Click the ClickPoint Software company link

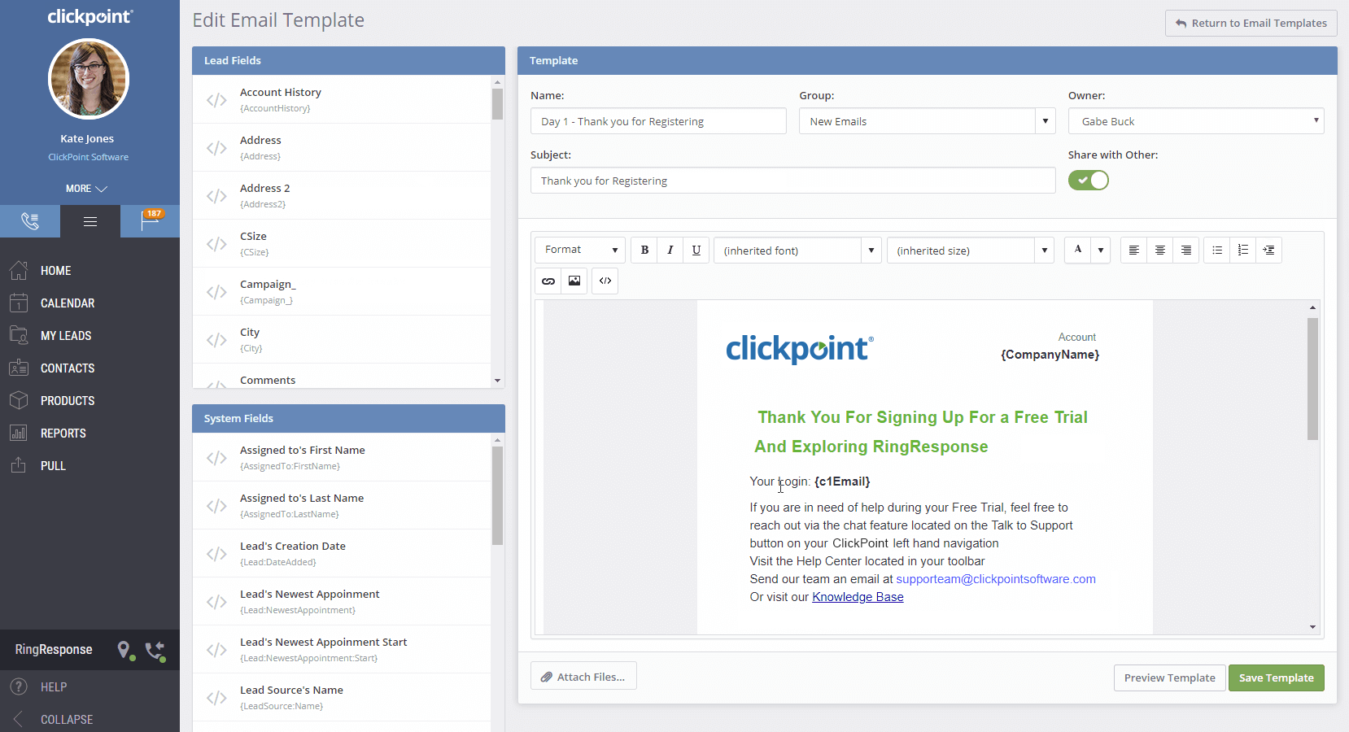88,157
